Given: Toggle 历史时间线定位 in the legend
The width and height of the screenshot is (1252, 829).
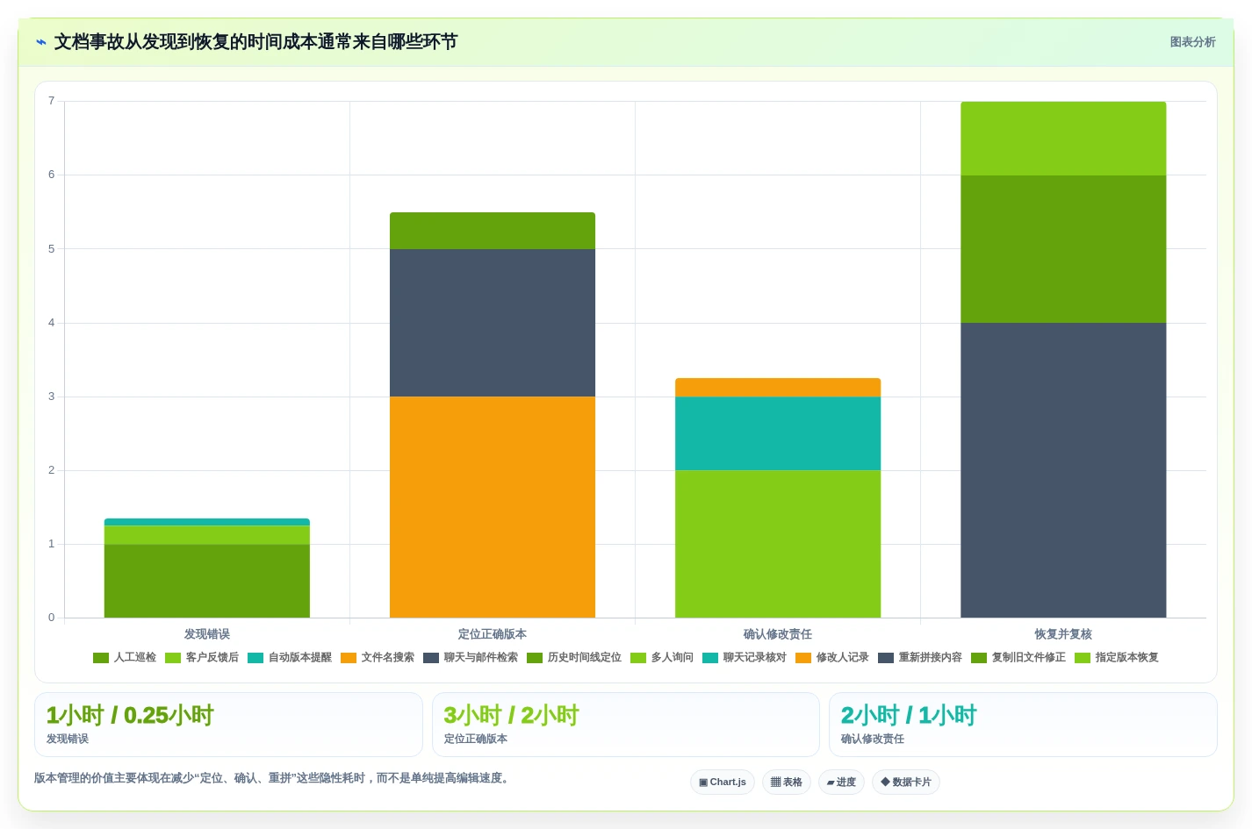Looking at the screenshot, I should pos(574,657).
